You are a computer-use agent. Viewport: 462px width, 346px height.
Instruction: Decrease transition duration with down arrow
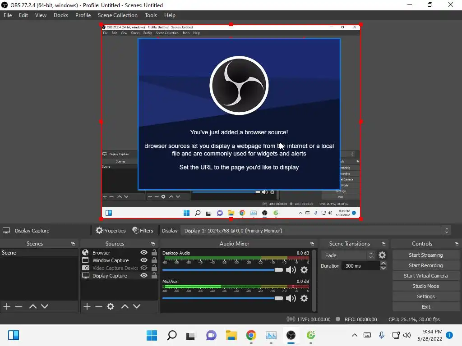pyautogui.click(x=383, y=268)
